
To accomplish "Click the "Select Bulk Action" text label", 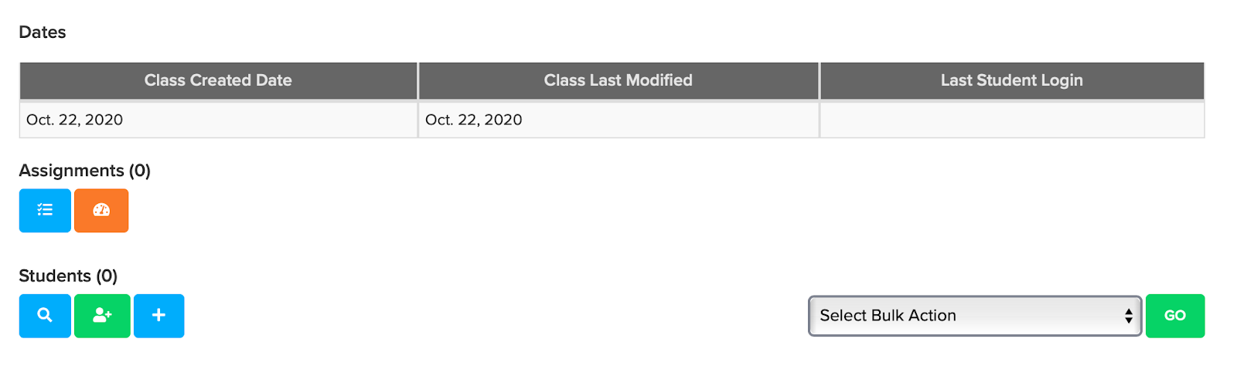I will [888, 316].
